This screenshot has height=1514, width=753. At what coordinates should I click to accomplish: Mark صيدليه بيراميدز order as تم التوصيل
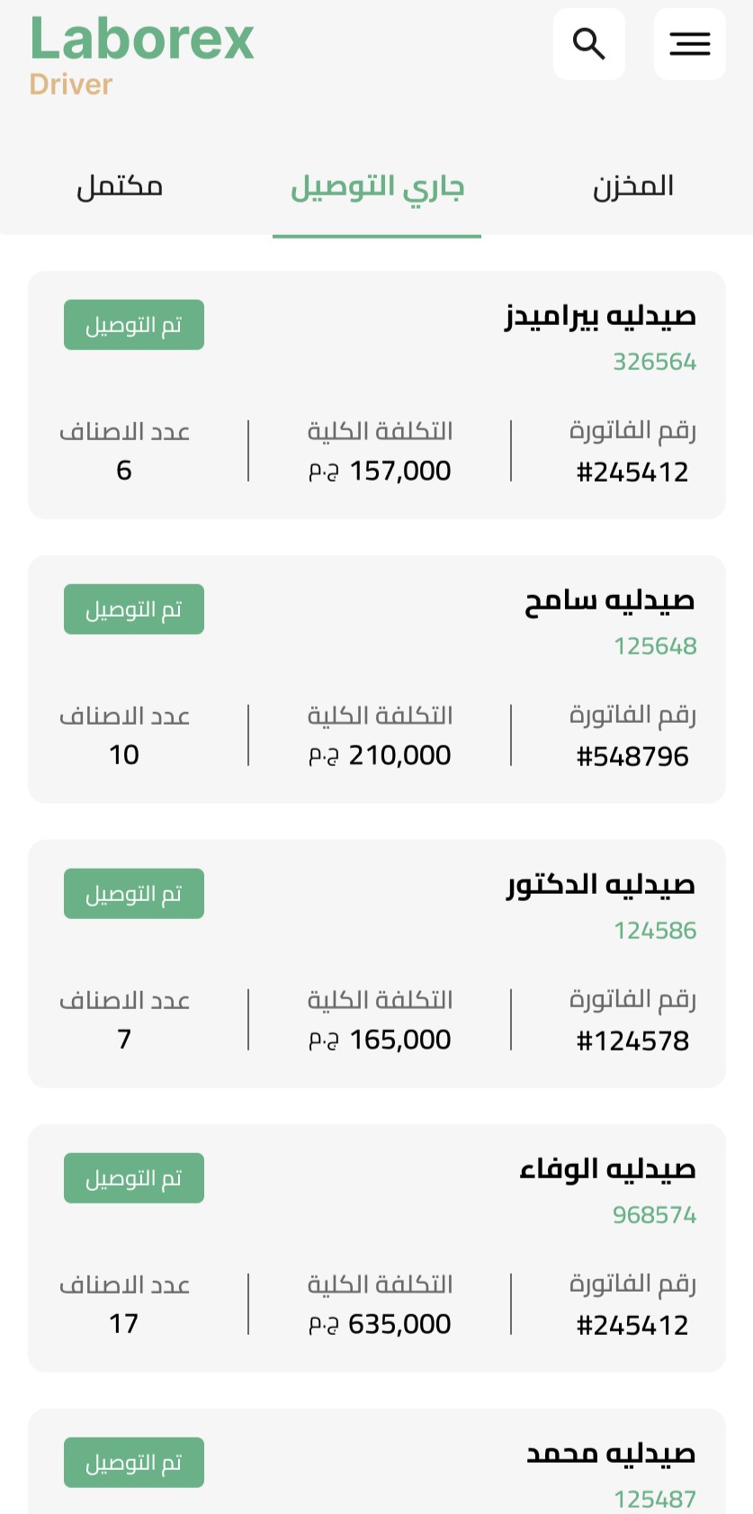[134, 325]
